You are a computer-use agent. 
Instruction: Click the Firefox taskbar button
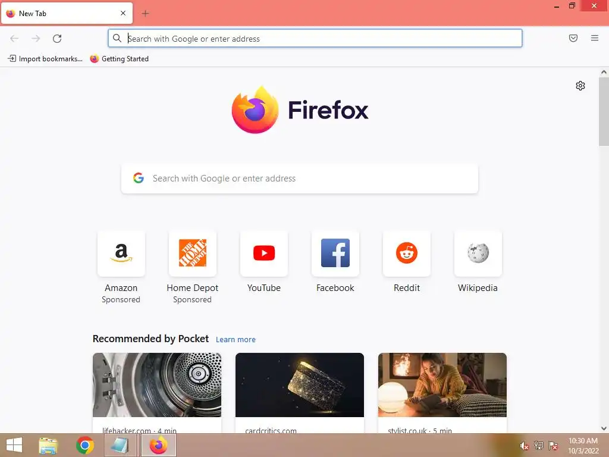pos(158,445)
